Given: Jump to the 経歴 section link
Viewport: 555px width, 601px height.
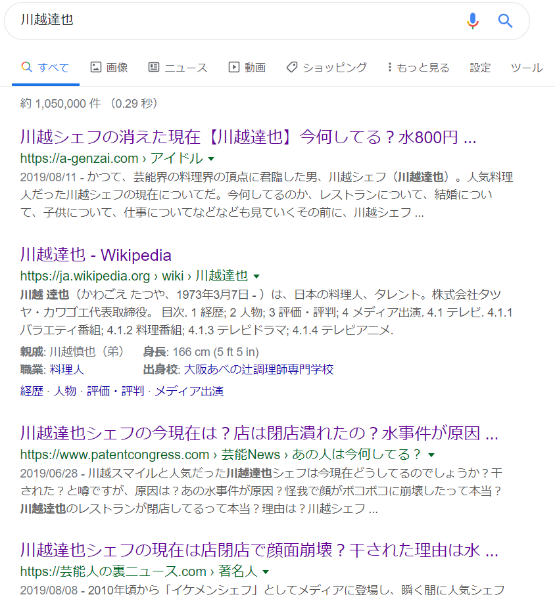Looking at the screenshot, I should click(32, 391).
